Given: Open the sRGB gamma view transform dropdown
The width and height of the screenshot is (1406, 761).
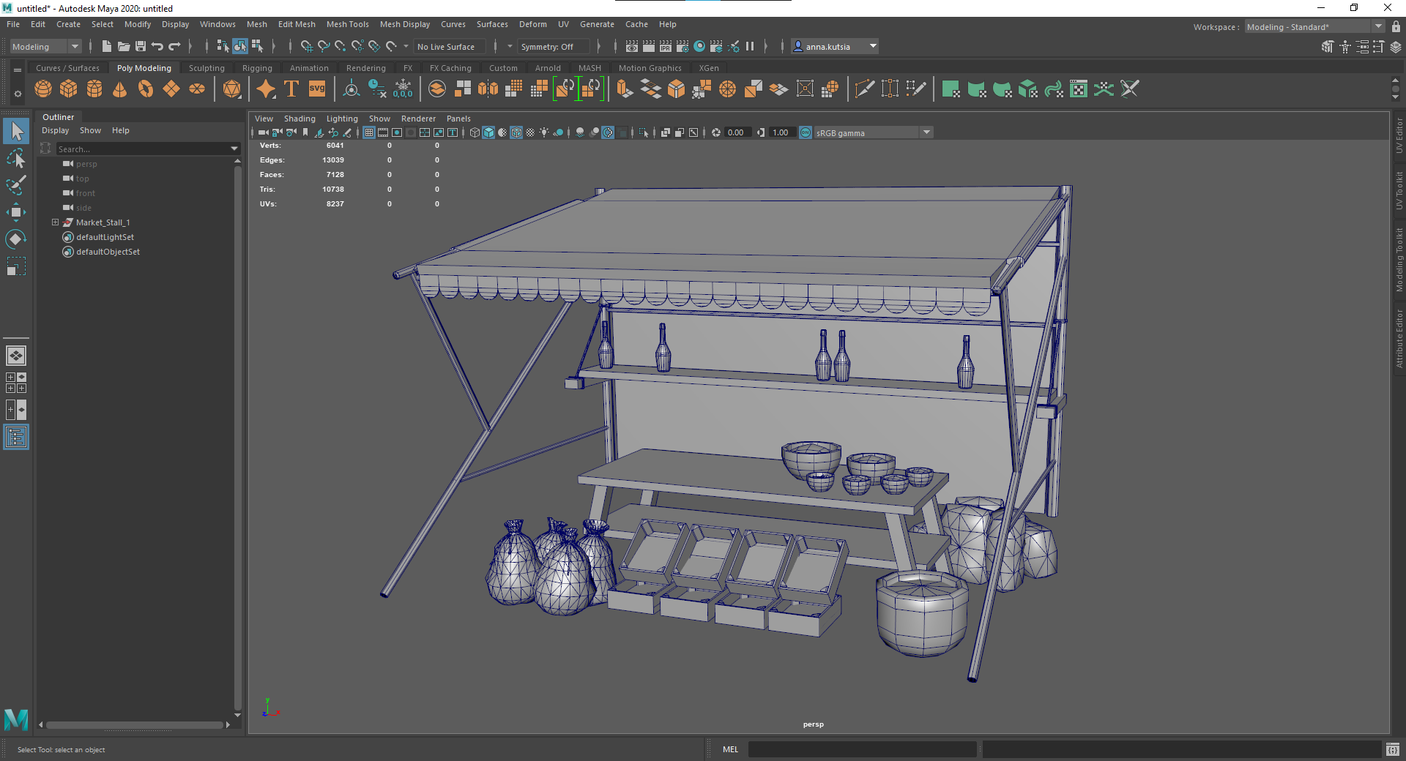Looking at the screenshot, I should point(874,132).
